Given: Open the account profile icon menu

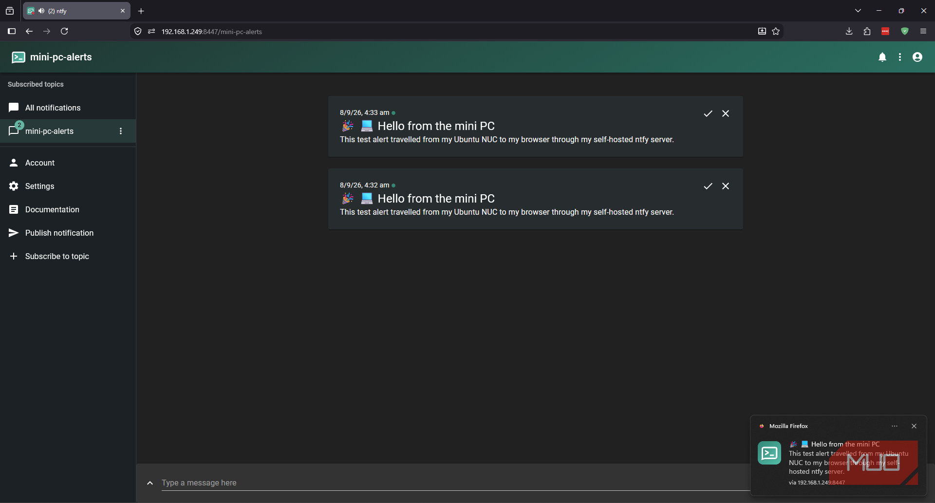Looking at the screenshot, I should pos(917,57).
